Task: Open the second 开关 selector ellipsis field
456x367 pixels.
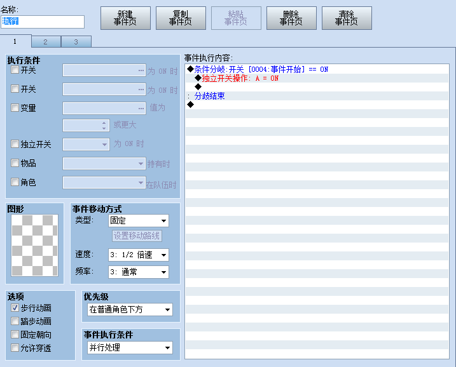Action: 104,90
